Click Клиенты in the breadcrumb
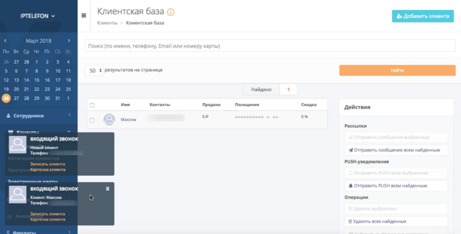 point(107,23)
